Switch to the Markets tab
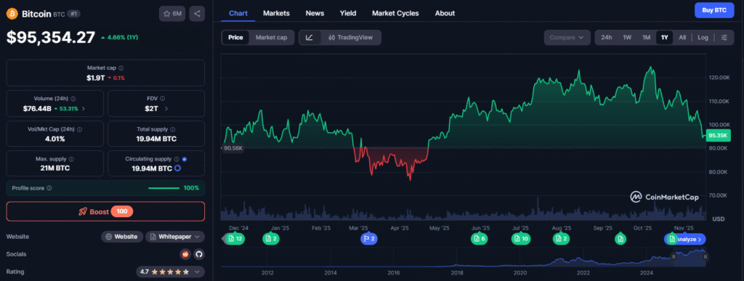 [x=276, y=13]
